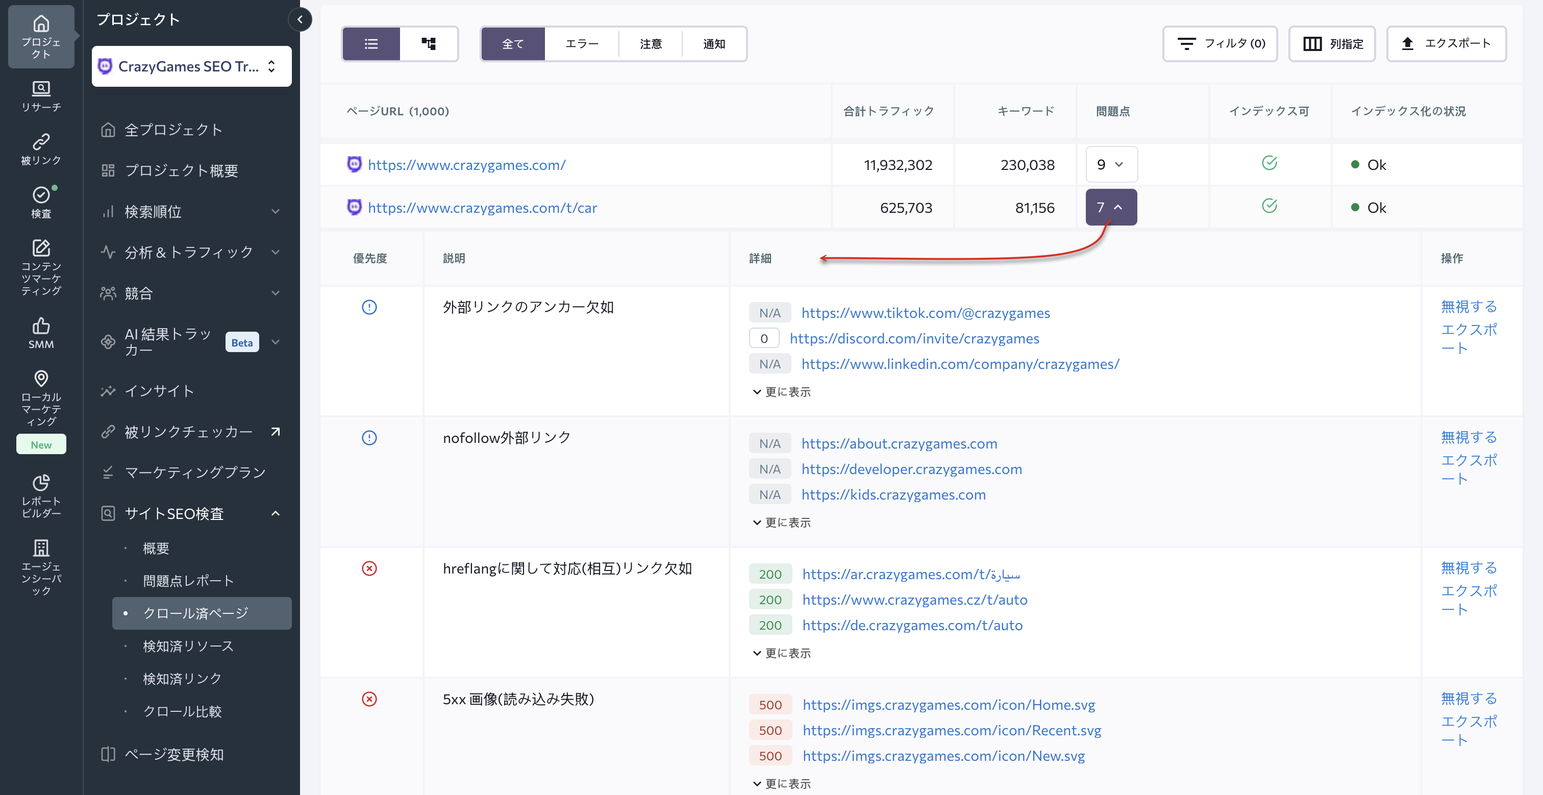Expand the issues dropdown showing 9
The image size is (1543, 795).
[x=1111, y=164]
